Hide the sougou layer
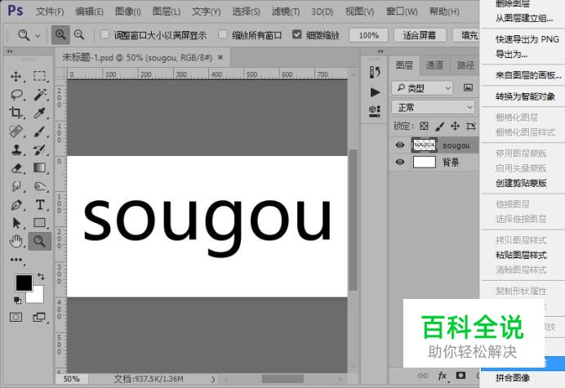The height and width of the screenshot is (388, 565). [399, 145]
